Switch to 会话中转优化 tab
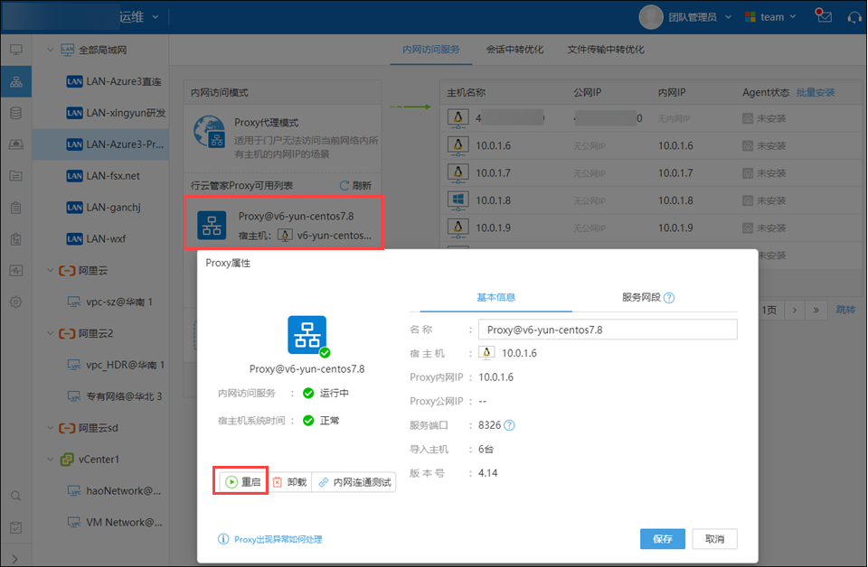868x567 pixels. 514,49
